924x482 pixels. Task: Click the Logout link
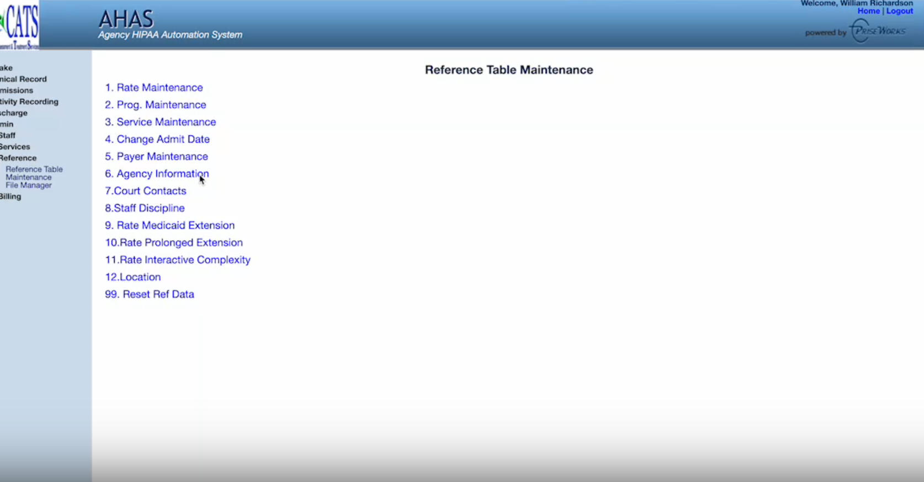tap(900, 11)
